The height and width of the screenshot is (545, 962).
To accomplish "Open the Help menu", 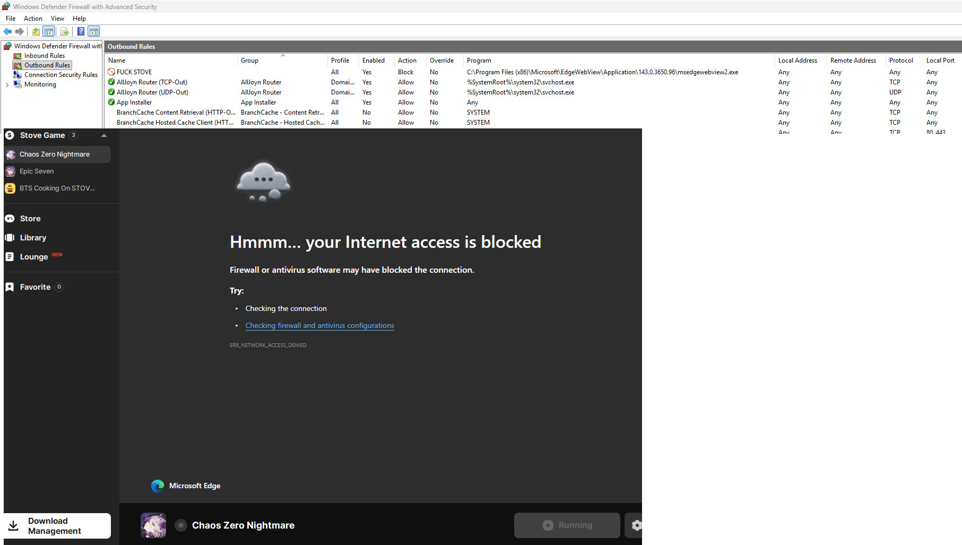I will [79, 19].
